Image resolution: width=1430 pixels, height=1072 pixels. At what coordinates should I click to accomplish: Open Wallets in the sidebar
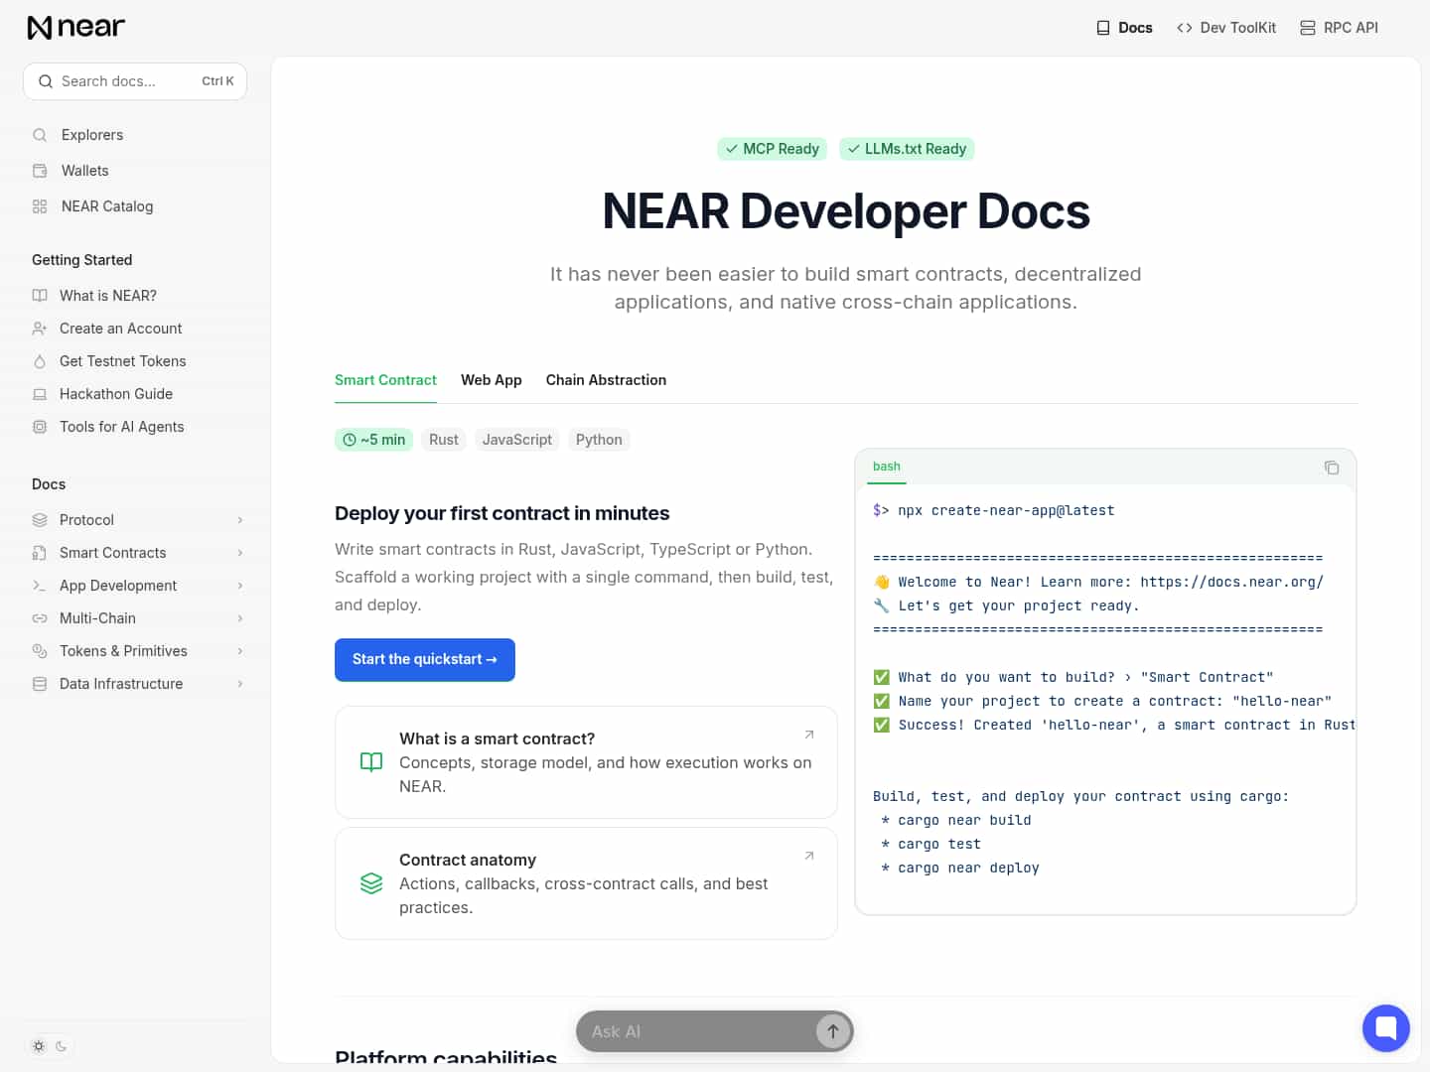click(x=84, y=171)
